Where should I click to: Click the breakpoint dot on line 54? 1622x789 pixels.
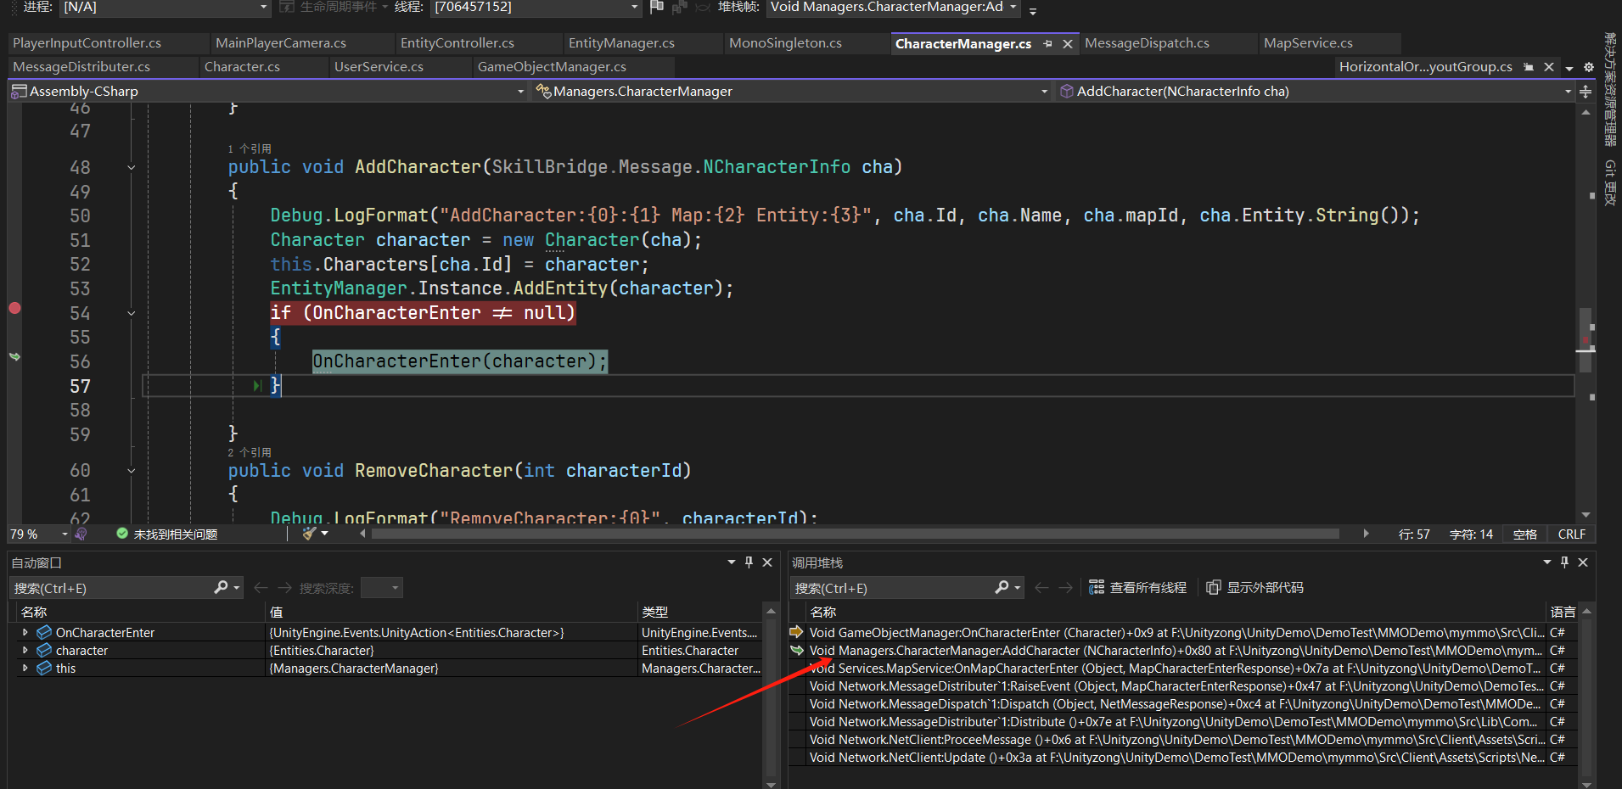click(x=14, y=308)
